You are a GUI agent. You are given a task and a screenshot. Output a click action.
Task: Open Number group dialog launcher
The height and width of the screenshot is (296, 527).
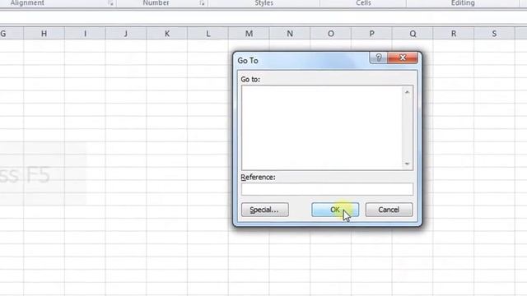pyautogui.click(x=202, y=3)
